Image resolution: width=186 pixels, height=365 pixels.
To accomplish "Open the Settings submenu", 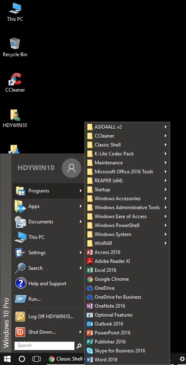I will pos(48,253).
